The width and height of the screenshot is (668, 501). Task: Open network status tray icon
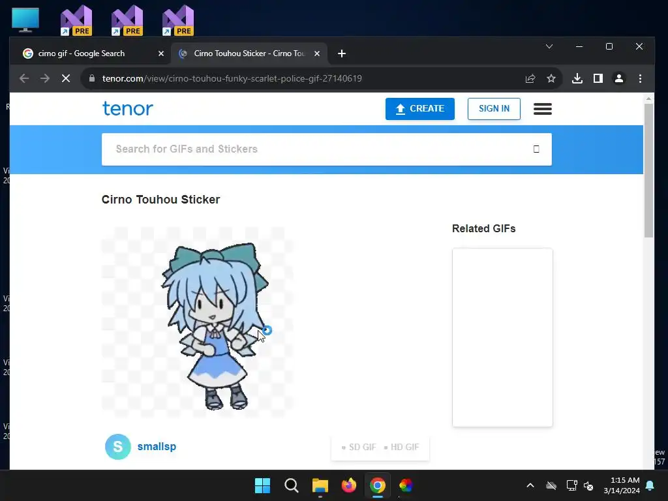pos(571,485)
